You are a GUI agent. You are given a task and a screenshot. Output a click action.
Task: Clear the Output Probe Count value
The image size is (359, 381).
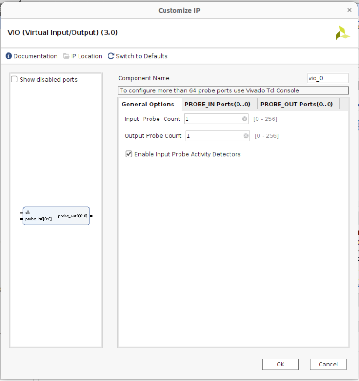coord(246,136)
